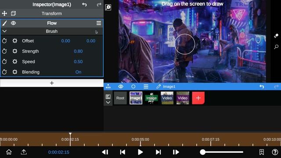Enable keyframe stopwatch for Speed

[4, 61]
